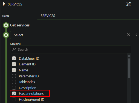Viewport: 139px width, 103px height.
Task: Click the column list scroll up arrow
Action: pos(129,56)
